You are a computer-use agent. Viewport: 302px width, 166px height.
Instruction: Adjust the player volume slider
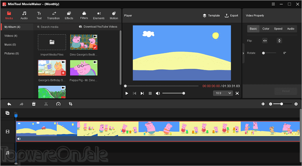click(174, 93)
